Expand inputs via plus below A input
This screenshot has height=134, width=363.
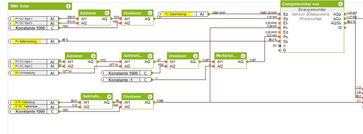[x=285, y=50]
